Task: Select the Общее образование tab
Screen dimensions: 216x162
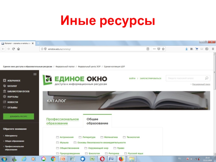Action: pos(97,121)
